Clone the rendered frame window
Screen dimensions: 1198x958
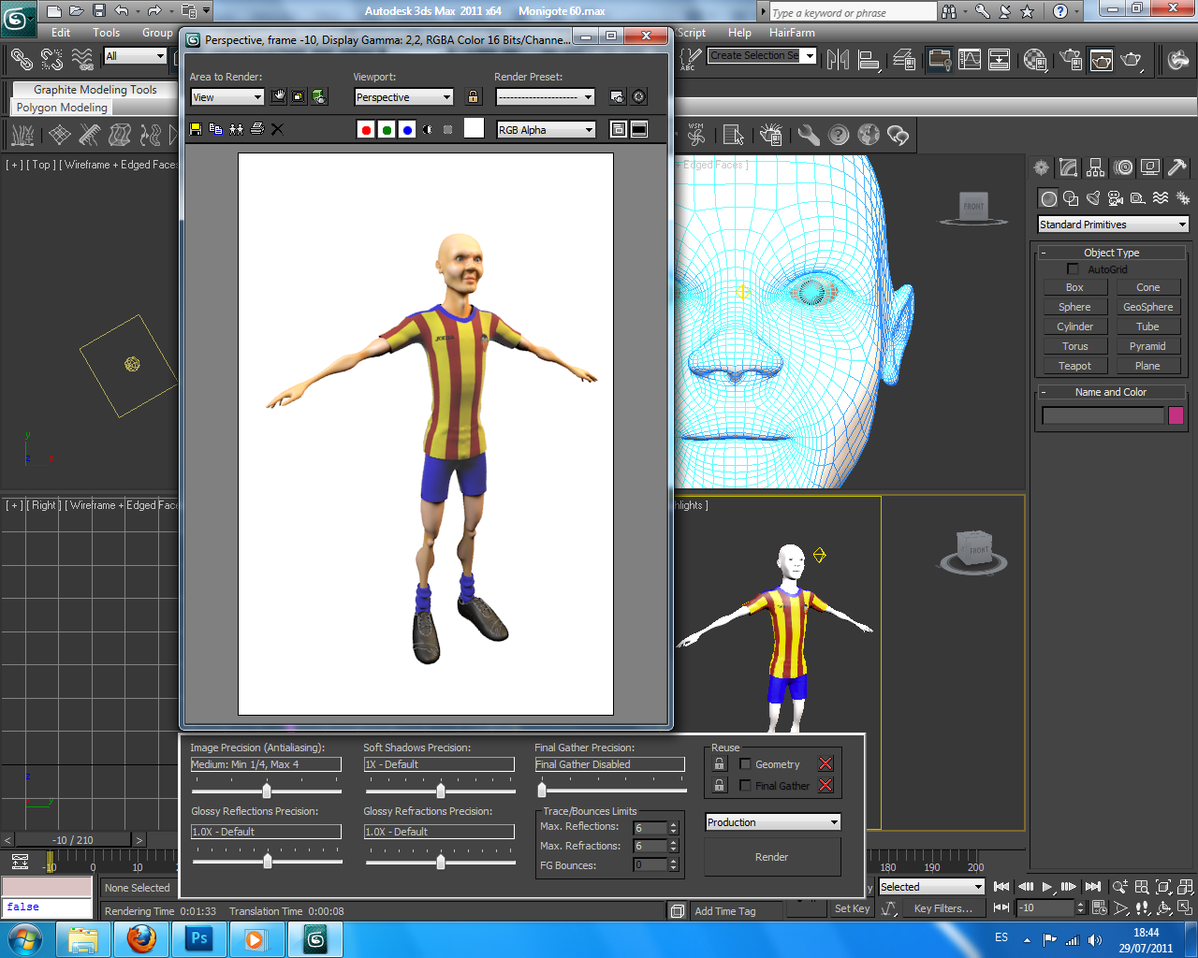[236, 129]
